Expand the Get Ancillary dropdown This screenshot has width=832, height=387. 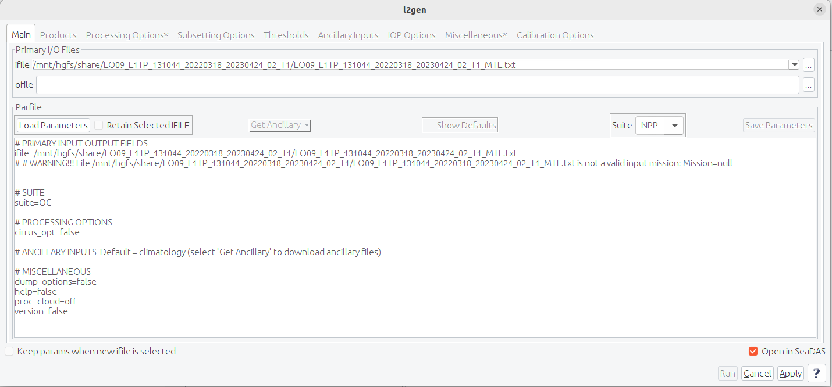pyautogui.click(x=280, y=125)
